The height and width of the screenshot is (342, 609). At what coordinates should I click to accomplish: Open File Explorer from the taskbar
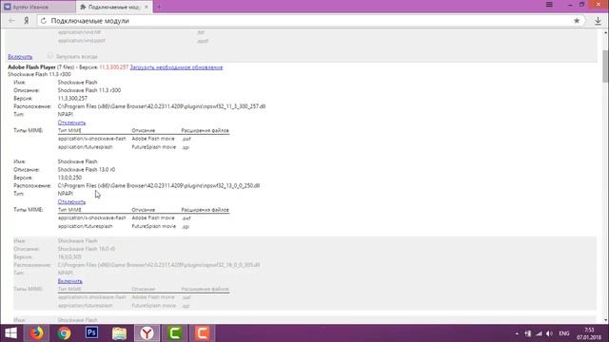point(119,333)
